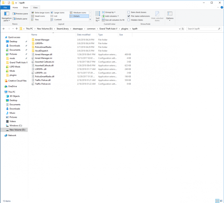Switch layout to Extra large icons
The width and height of the screenshot is (224, 203).
tap(40, 12)
